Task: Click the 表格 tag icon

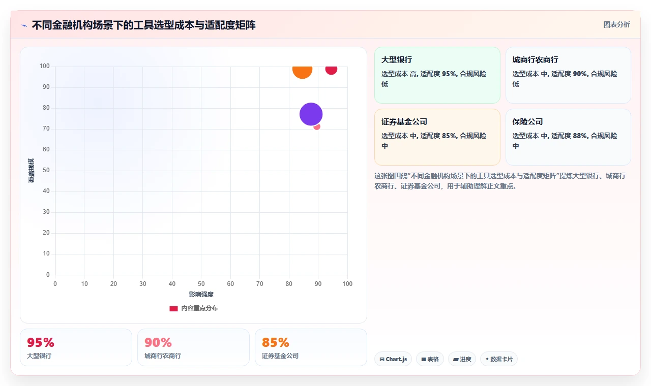Action: click(423, 360)
